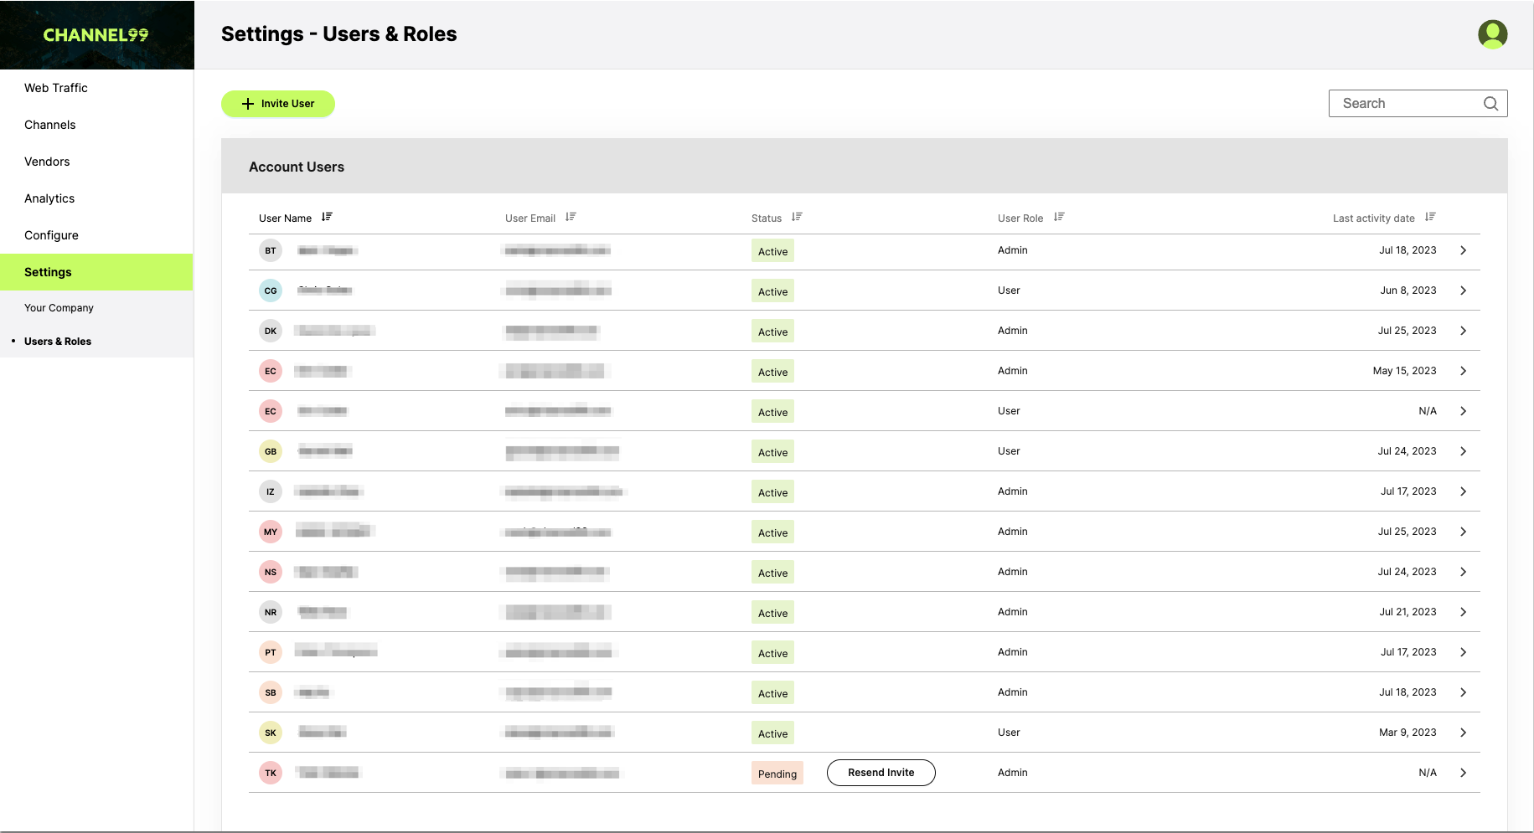Sort by Status column icon
This screenshot has width=1534, height=833.
[797, 217]
